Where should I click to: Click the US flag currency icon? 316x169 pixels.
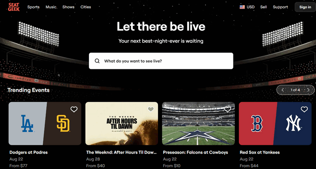click(x=242, y=7)
